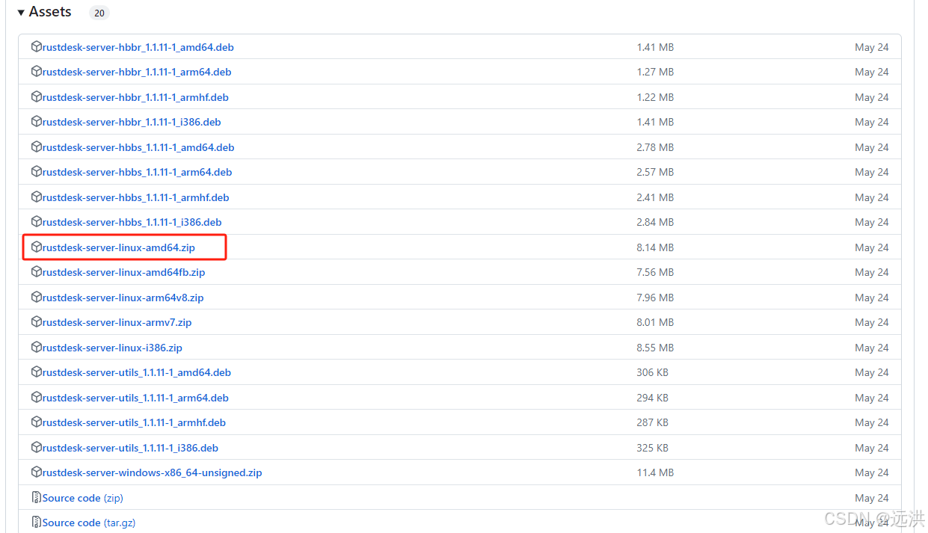This screenshot has height=533, width=928.
Task: Click the 294 KB size of utils arm64.deb
Action: tap(652, 398)
